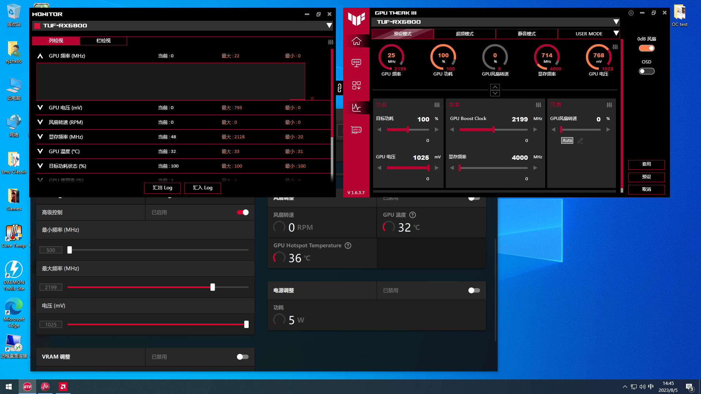
Task: Open the OSD settings sidebar icon
Action: [x=356, y=63]
